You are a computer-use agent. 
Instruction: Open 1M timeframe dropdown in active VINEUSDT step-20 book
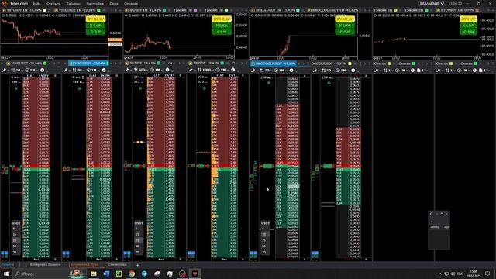(x=92, y=70)
